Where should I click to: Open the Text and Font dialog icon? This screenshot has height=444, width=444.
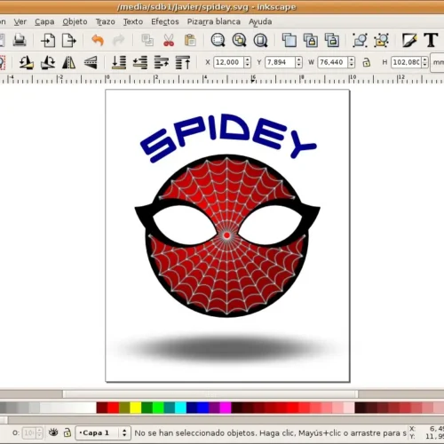431,40
